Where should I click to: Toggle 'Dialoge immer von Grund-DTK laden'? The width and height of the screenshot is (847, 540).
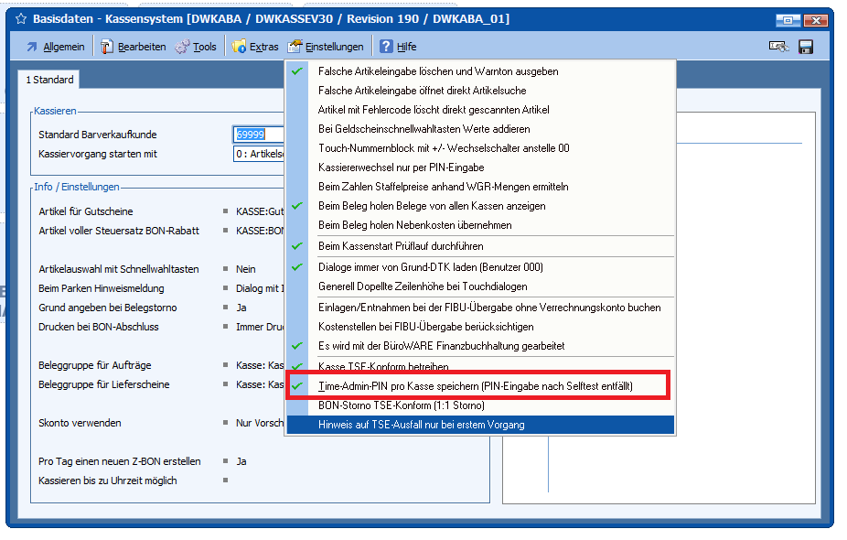[x=430, y=267]
